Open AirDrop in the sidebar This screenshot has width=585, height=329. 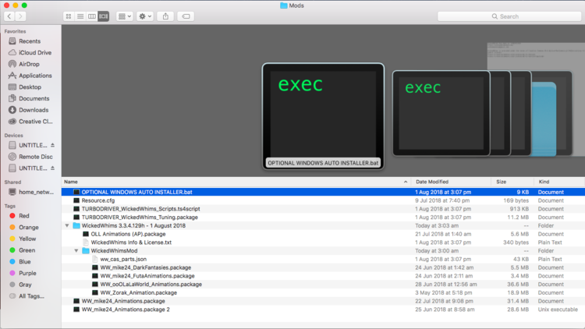[x=29, y=64]
